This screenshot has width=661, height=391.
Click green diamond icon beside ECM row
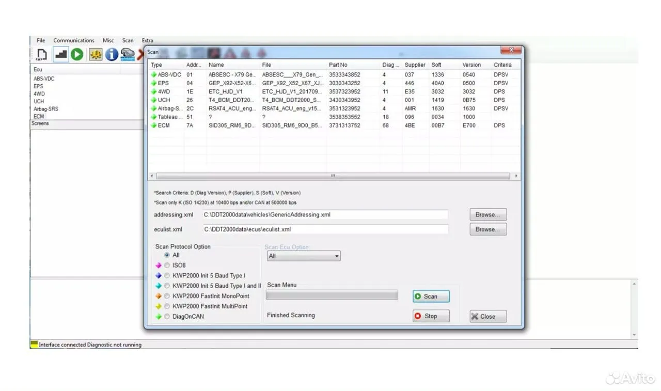(153, 126)
